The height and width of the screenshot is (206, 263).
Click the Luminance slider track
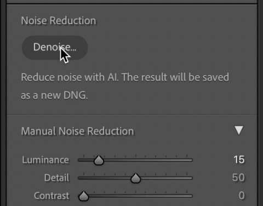135,161
